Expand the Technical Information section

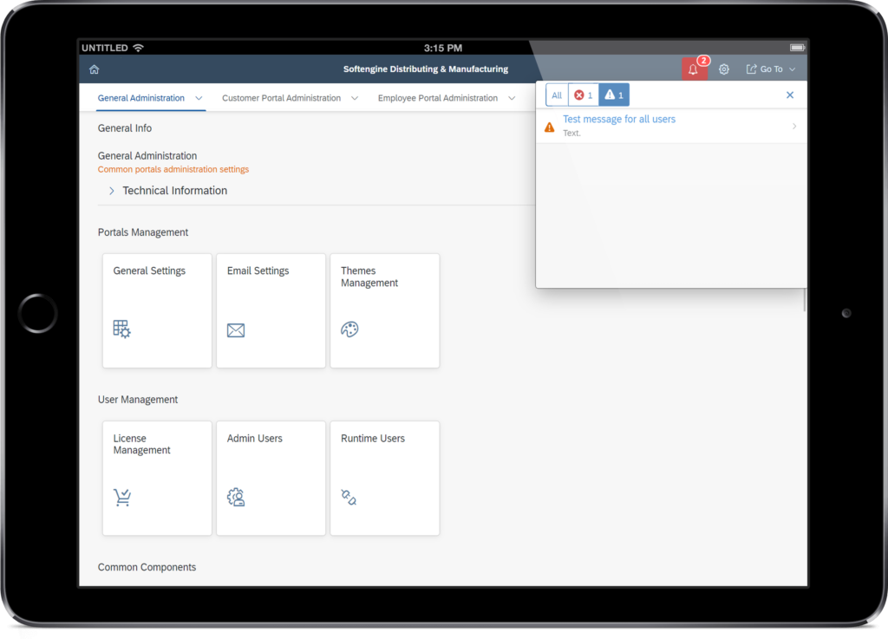point(112,191)
